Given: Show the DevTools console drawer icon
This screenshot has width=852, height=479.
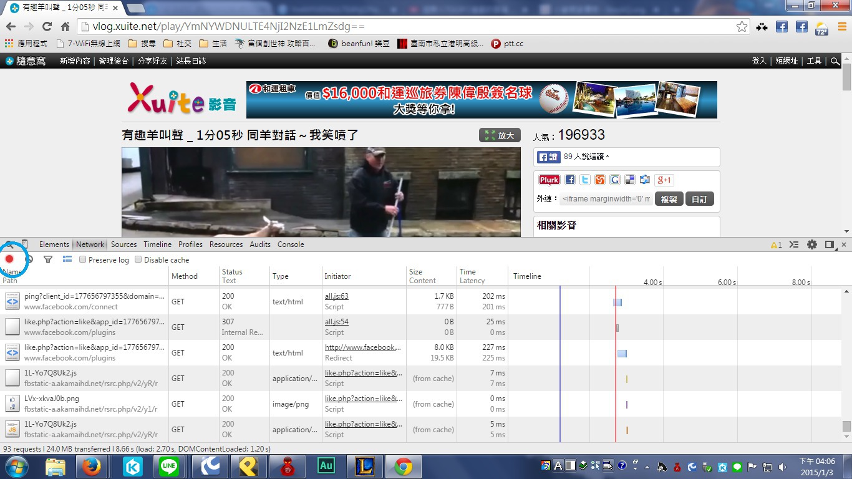Looking at the screenshot, I should coord(794,244).
